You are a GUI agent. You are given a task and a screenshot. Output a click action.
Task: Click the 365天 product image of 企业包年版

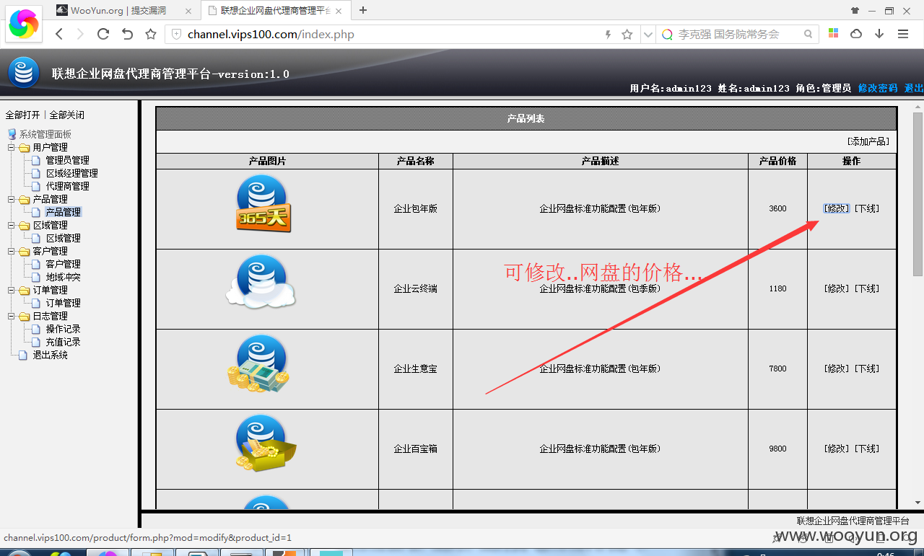pyautogui.click(x=263, y=203)
